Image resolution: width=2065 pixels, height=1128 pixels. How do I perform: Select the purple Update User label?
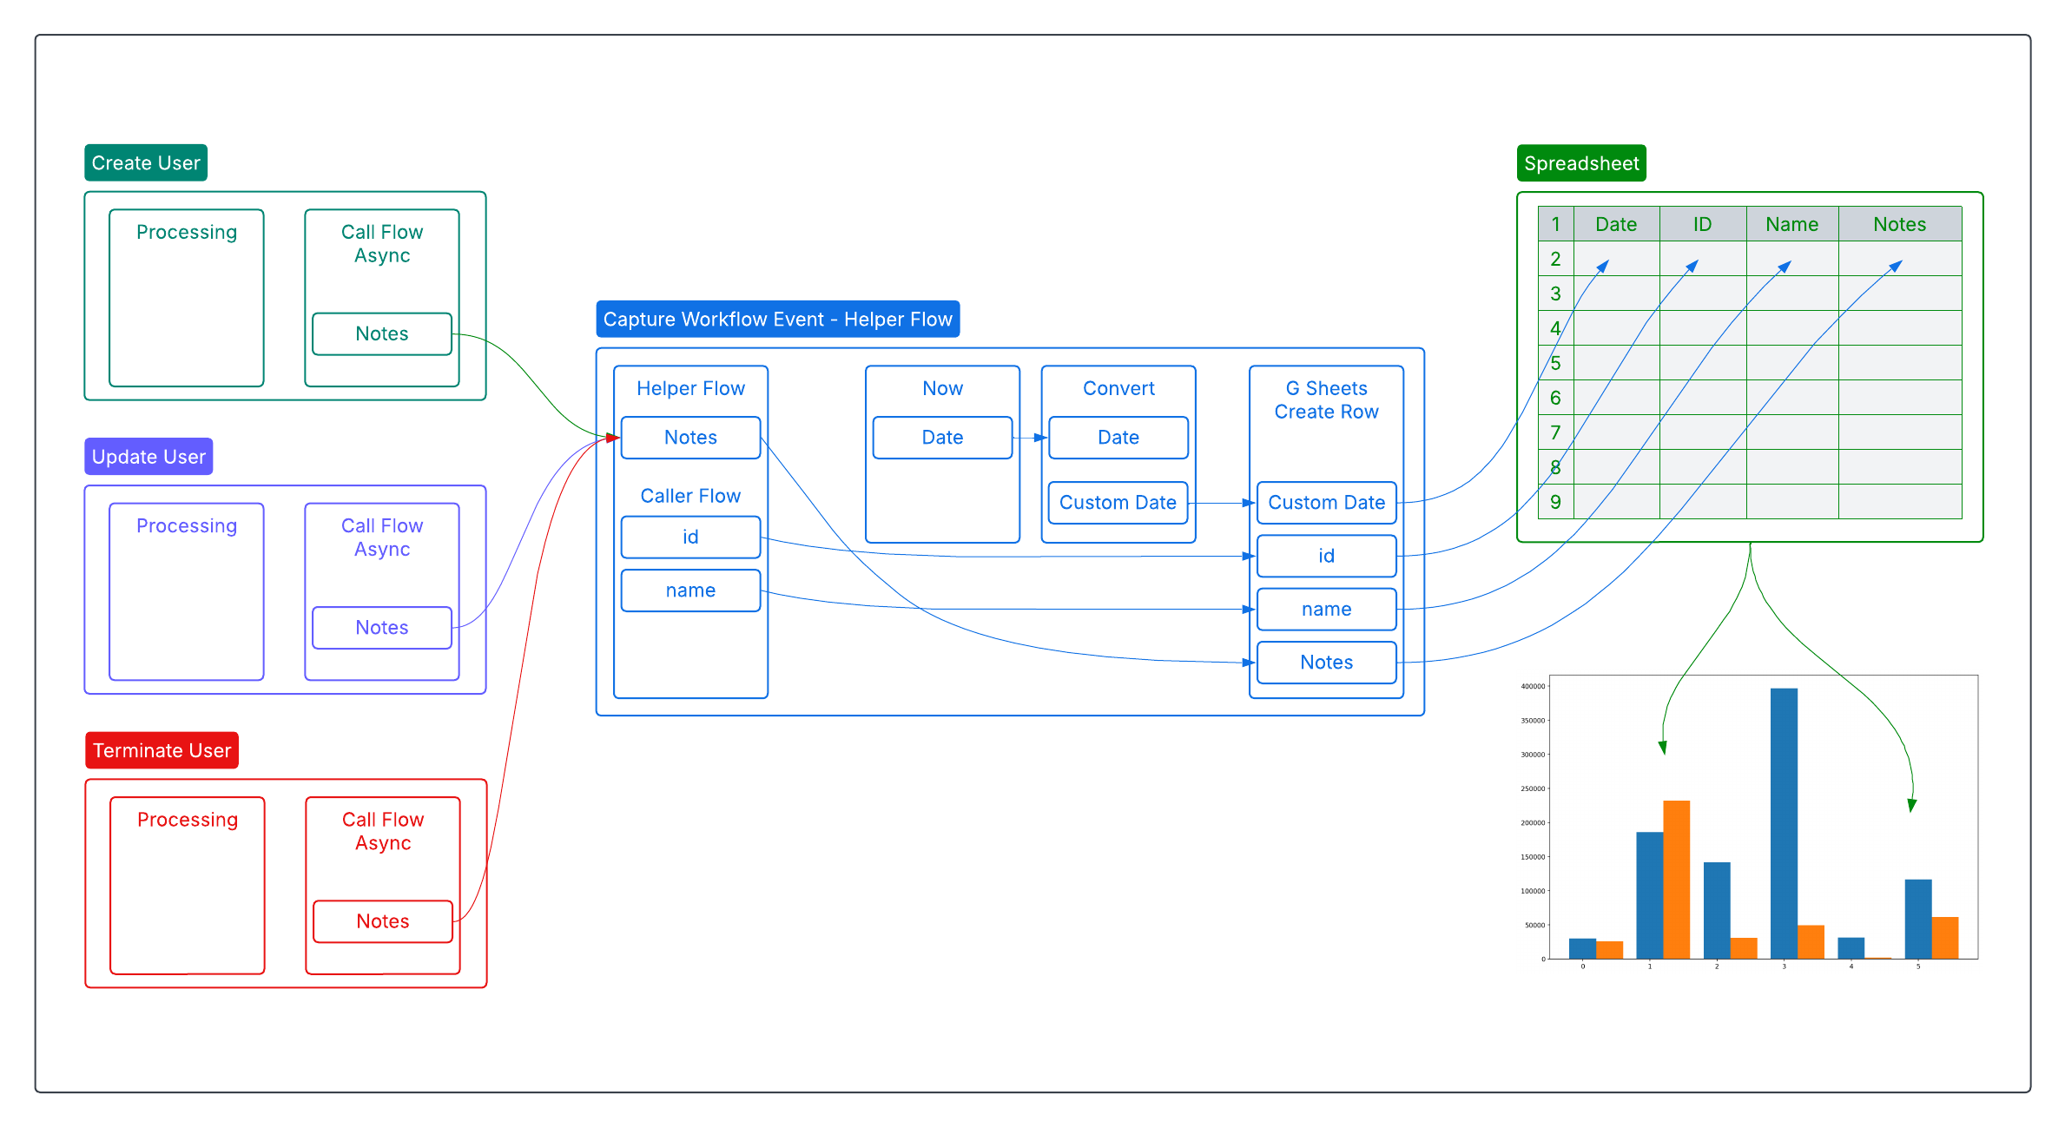point(148,457)
